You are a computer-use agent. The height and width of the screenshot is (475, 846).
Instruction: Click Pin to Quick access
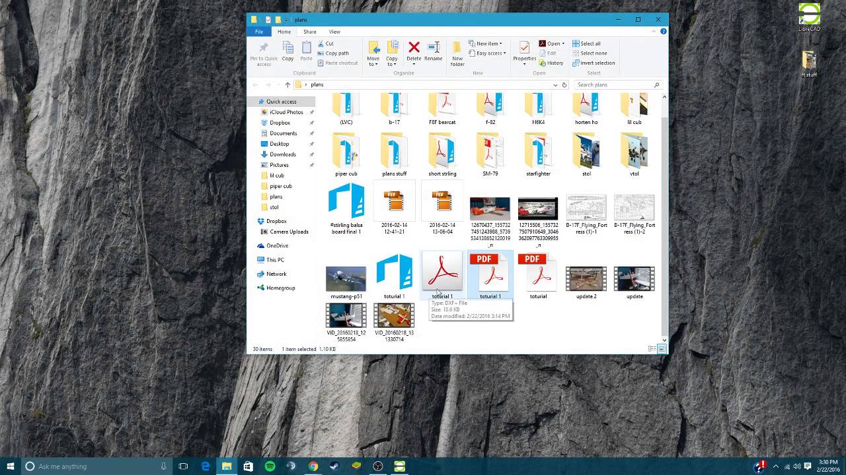(264, 53)
